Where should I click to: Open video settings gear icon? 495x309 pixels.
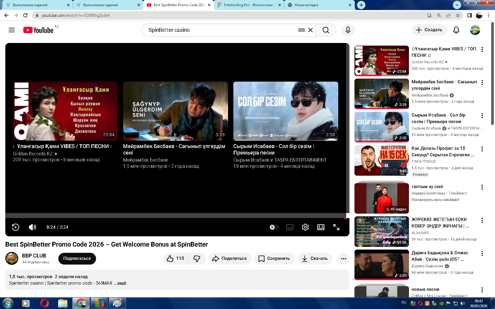[x=305, y=227]
